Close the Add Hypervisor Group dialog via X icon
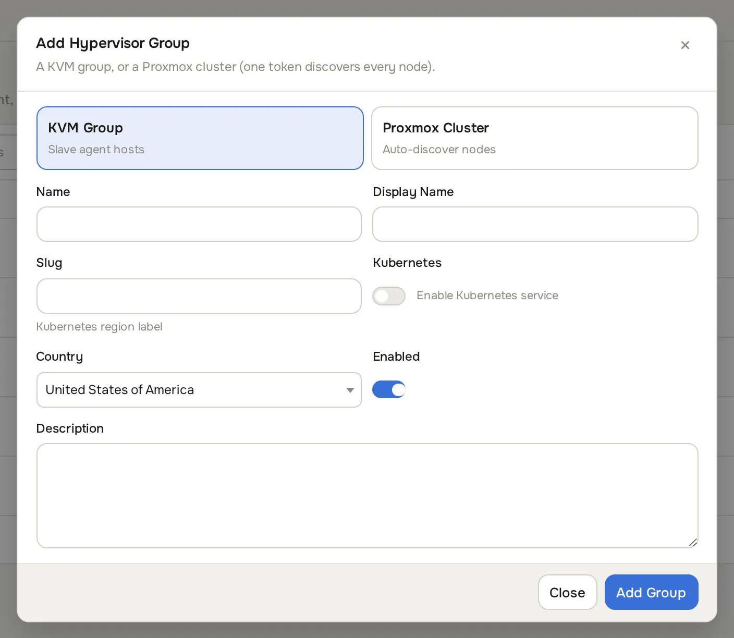The image size is (734, 638). pos(685,45)
